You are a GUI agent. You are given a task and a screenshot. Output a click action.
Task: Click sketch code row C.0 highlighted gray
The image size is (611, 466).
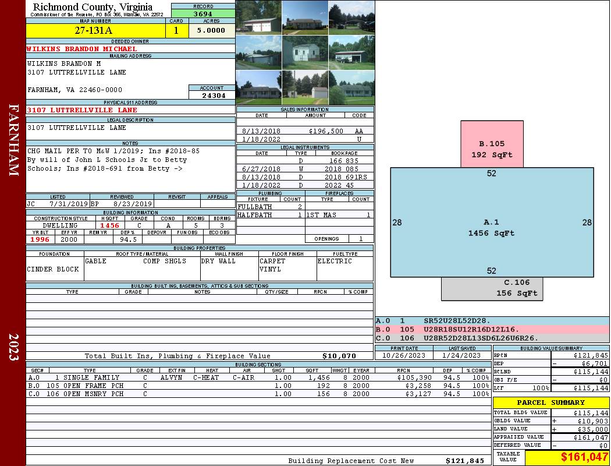pos(492,338)
